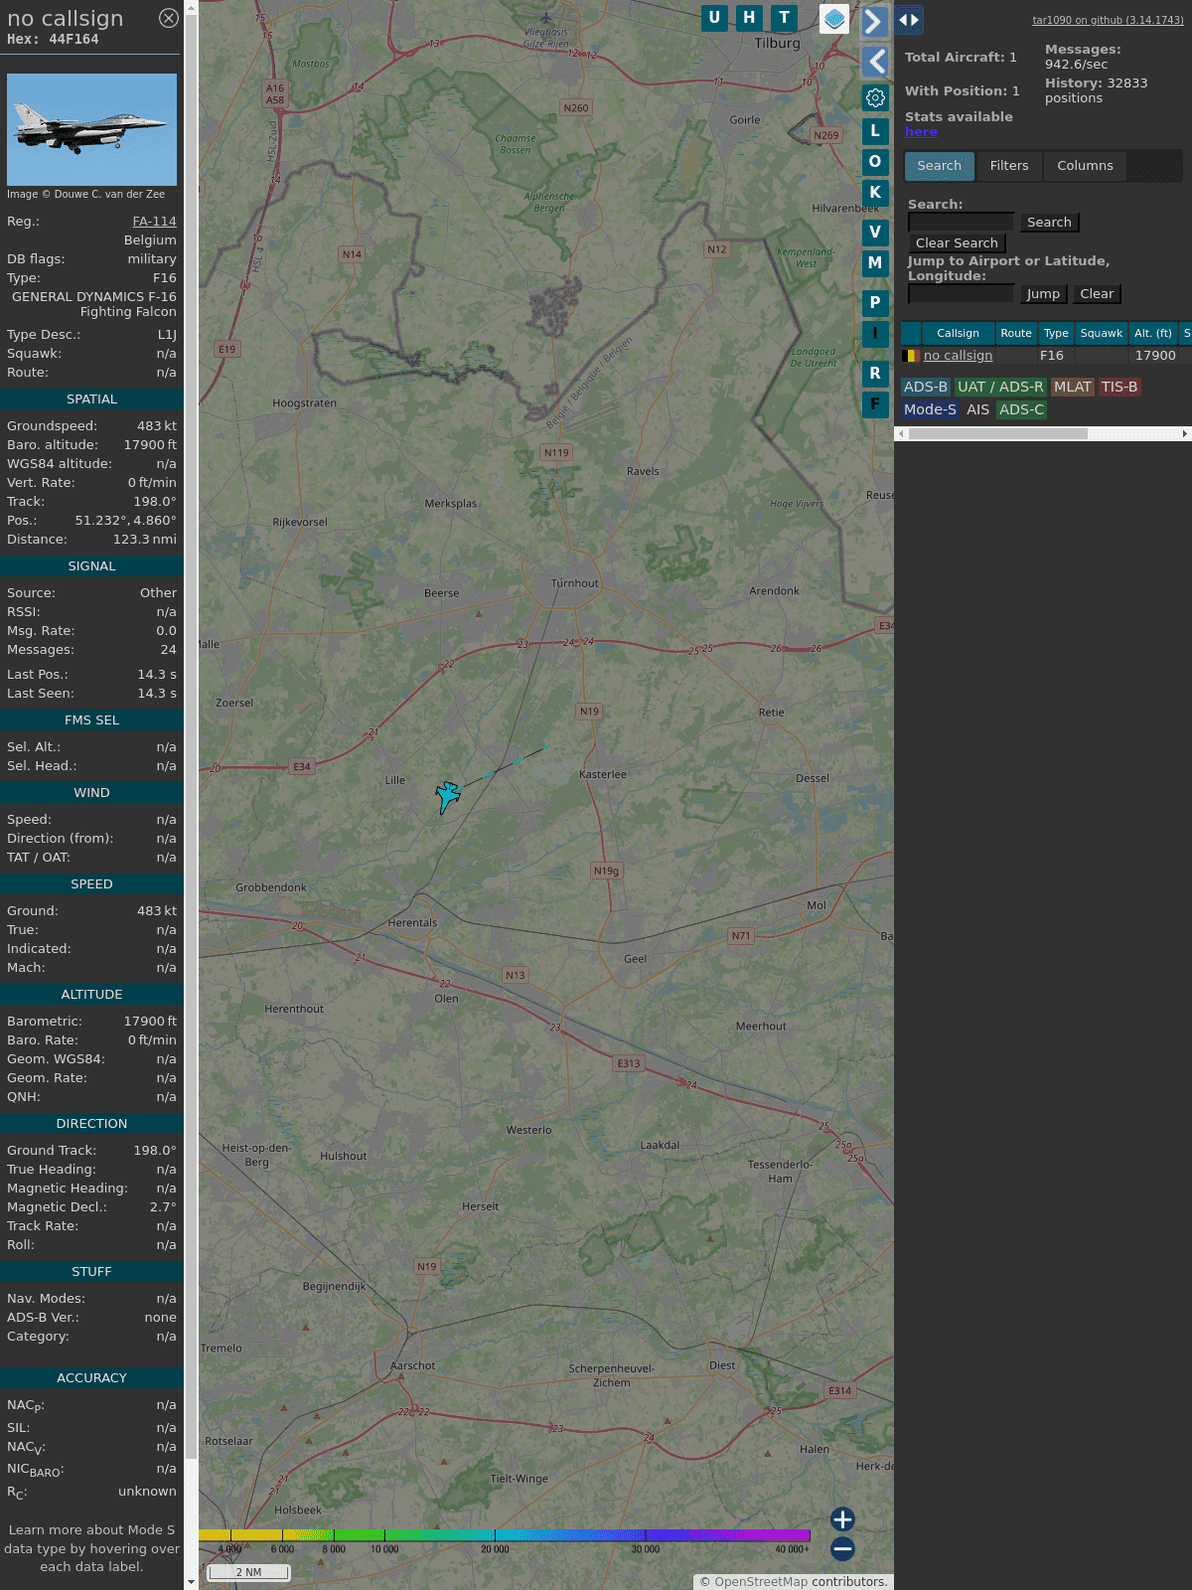Focus the Jump to Airport input field
The width and height of the screenshot is (1192, 1590).
[x=961, y=294]
